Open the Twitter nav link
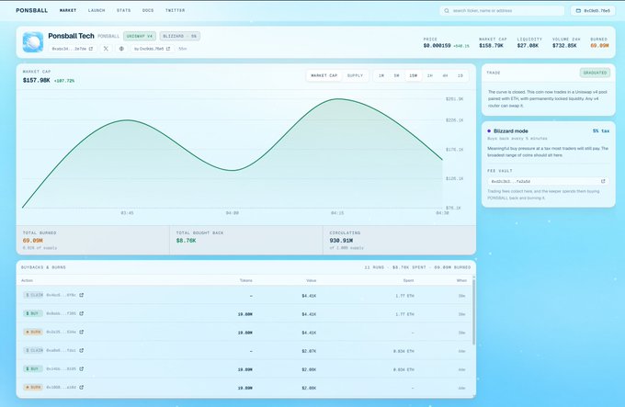Screen dimensions: 625x407 coord(175,10)
